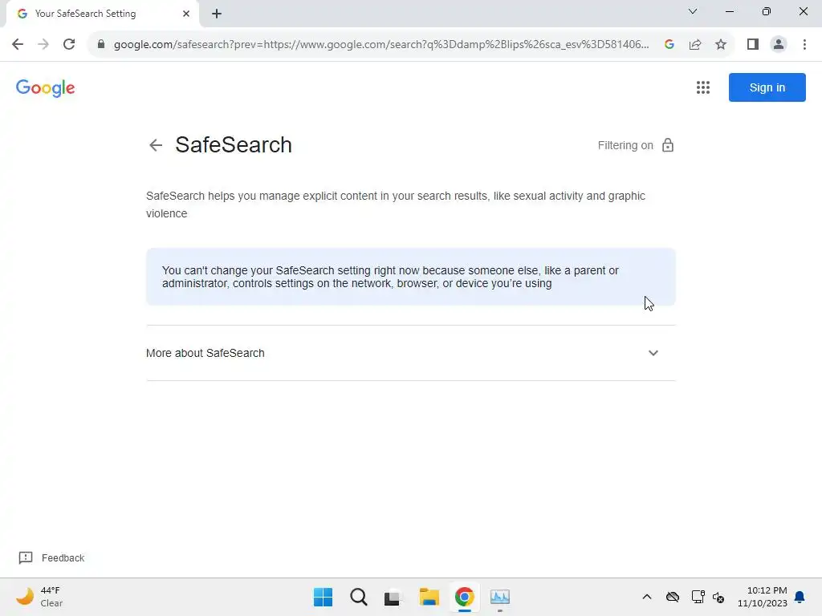Screen dimensions: 822x616
Task: Open the monitor app on taskbar
Action: coord(500,597)
